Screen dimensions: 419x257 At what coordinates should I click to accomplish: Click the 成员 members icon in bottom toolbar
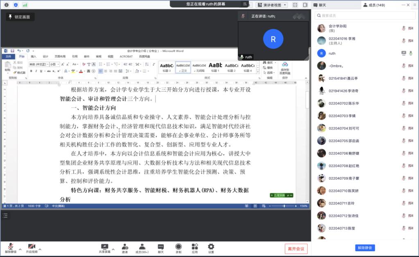142,247
